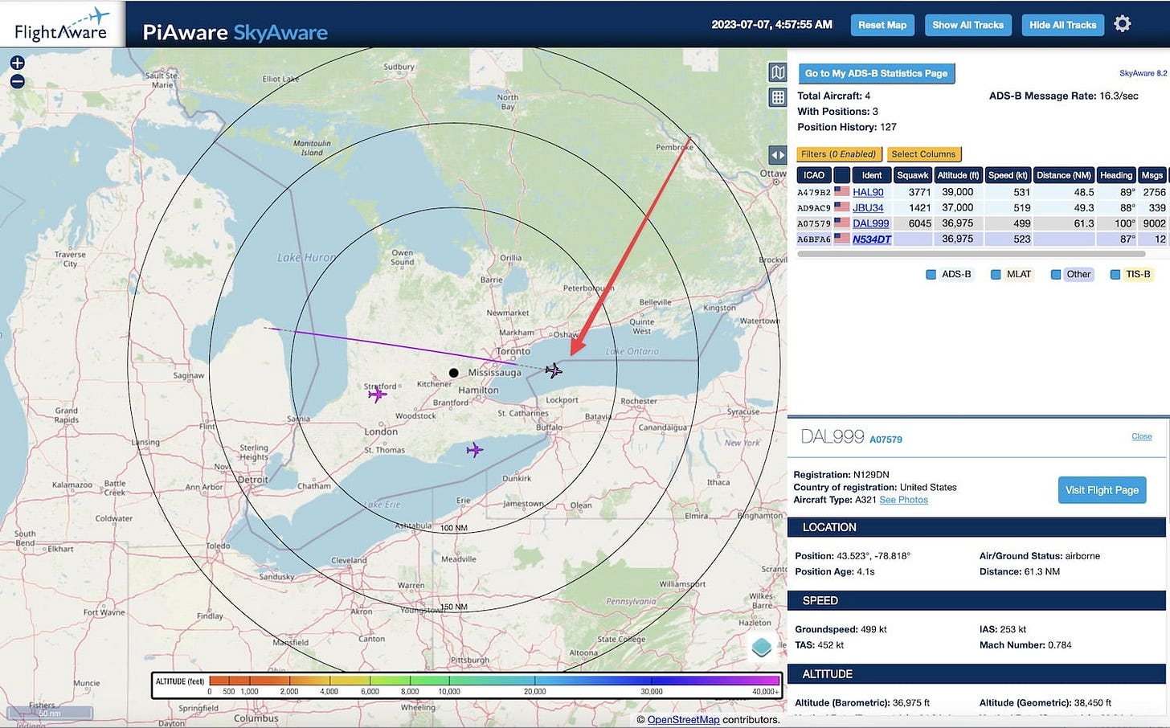Open the OpenStreetMap attribution link
Screen dimensions: 1170x728
683,720
